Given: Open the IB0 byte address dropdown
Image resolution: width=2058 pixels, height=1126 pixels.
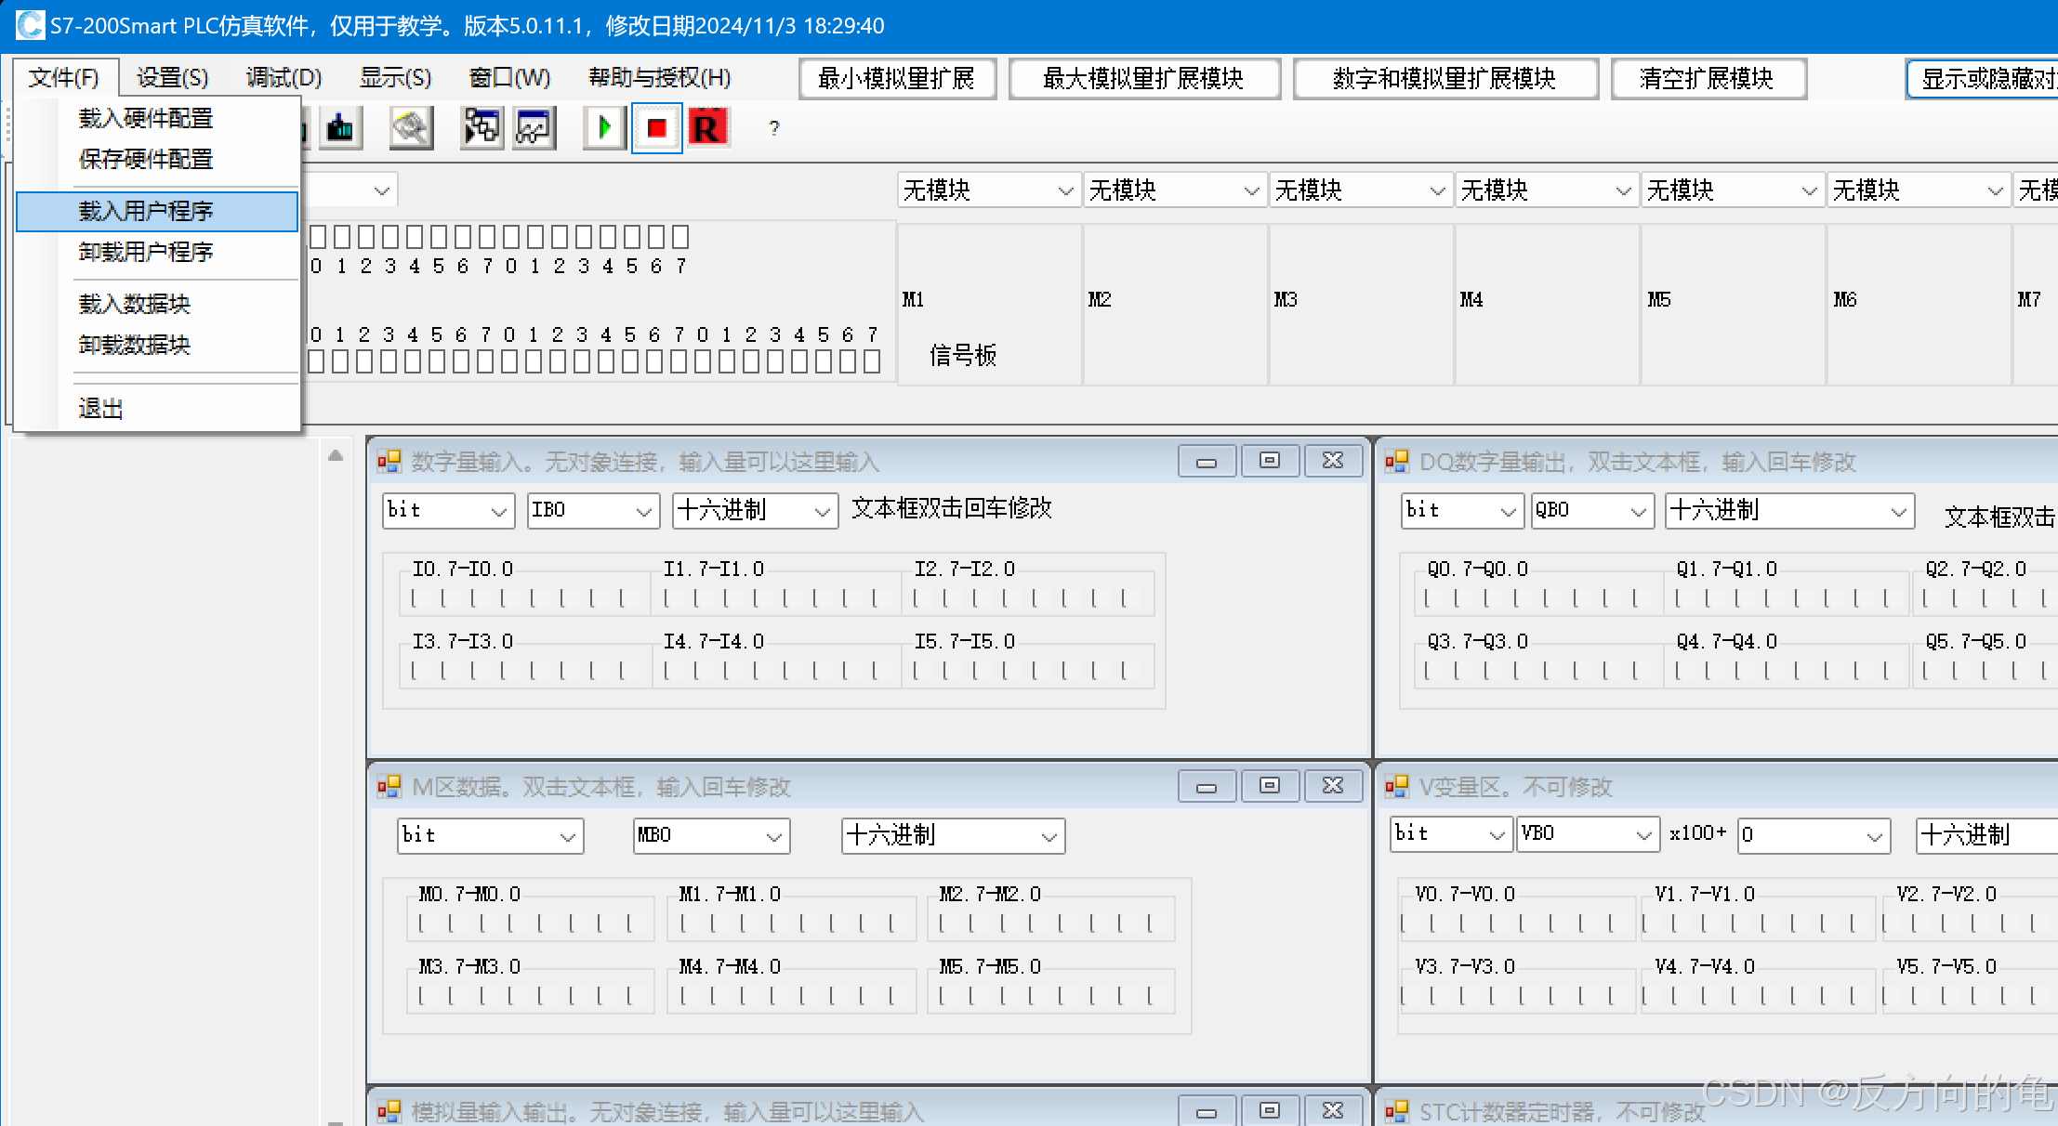Looking at the screenshot, I should (643, 511).
